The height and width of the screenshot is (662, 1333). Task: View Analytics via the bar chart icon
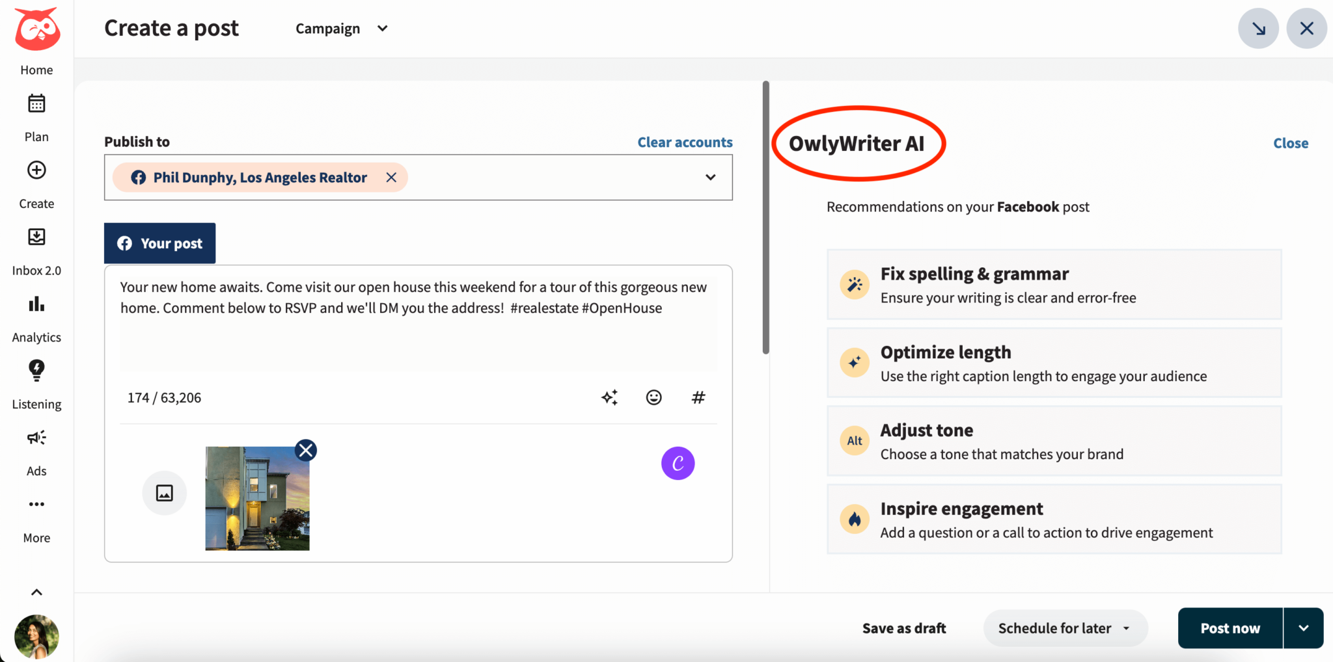[x=36, y=304]
